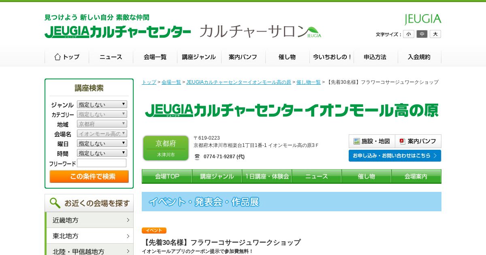Viewport: 486px width, 255px height.
Task: Open 申込方法 in the main navigation
Action: [376, 57]
